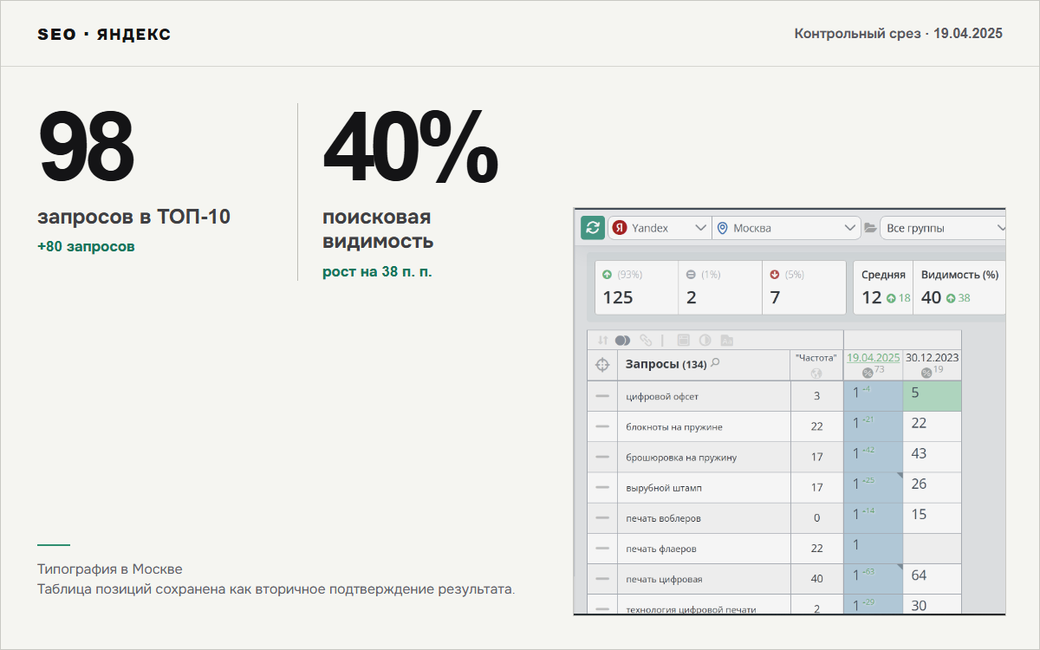Click the magnifier icon next to Запросы

[x=715, y=363]
